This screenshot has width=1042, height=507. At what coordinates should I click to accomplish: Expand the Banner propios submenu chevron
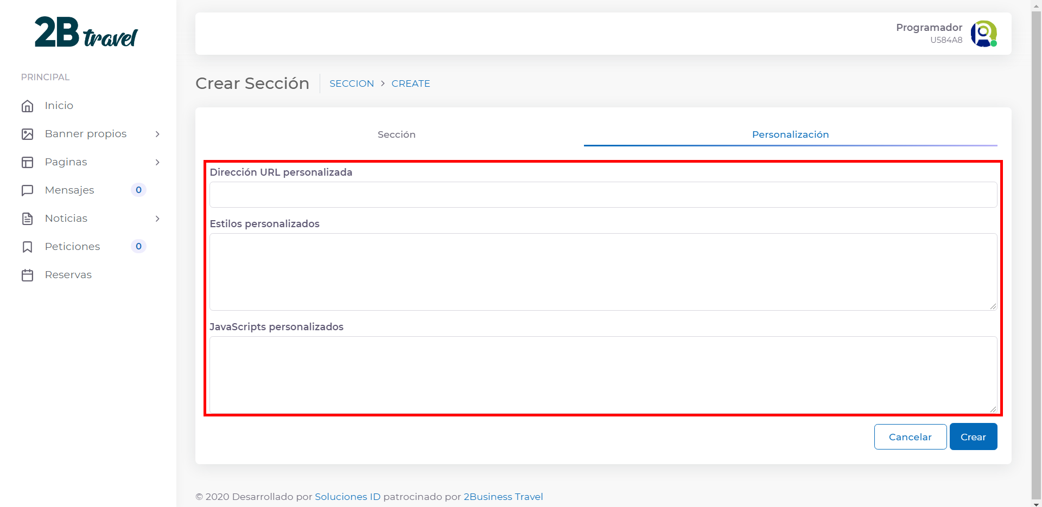click(157, 134)
